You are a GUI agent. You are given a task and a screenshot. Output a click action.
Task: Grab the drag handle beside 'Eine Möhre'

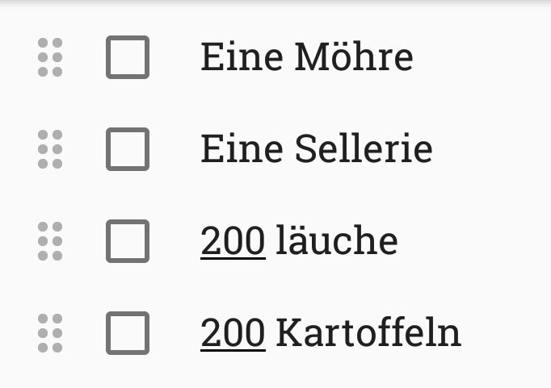tap(50, 57)
